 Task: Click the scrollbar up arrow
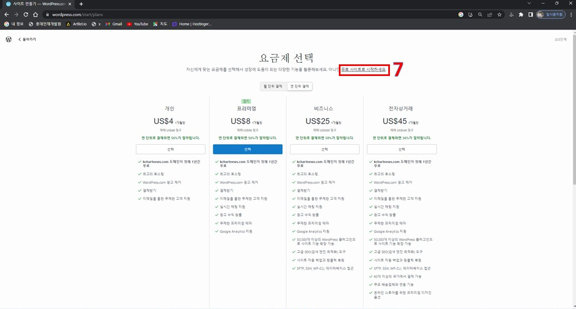point(574,32)
